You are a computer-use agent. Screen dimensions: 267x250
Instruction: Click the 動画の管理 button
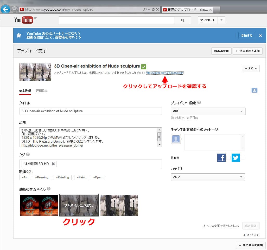(x=221, y=51)
